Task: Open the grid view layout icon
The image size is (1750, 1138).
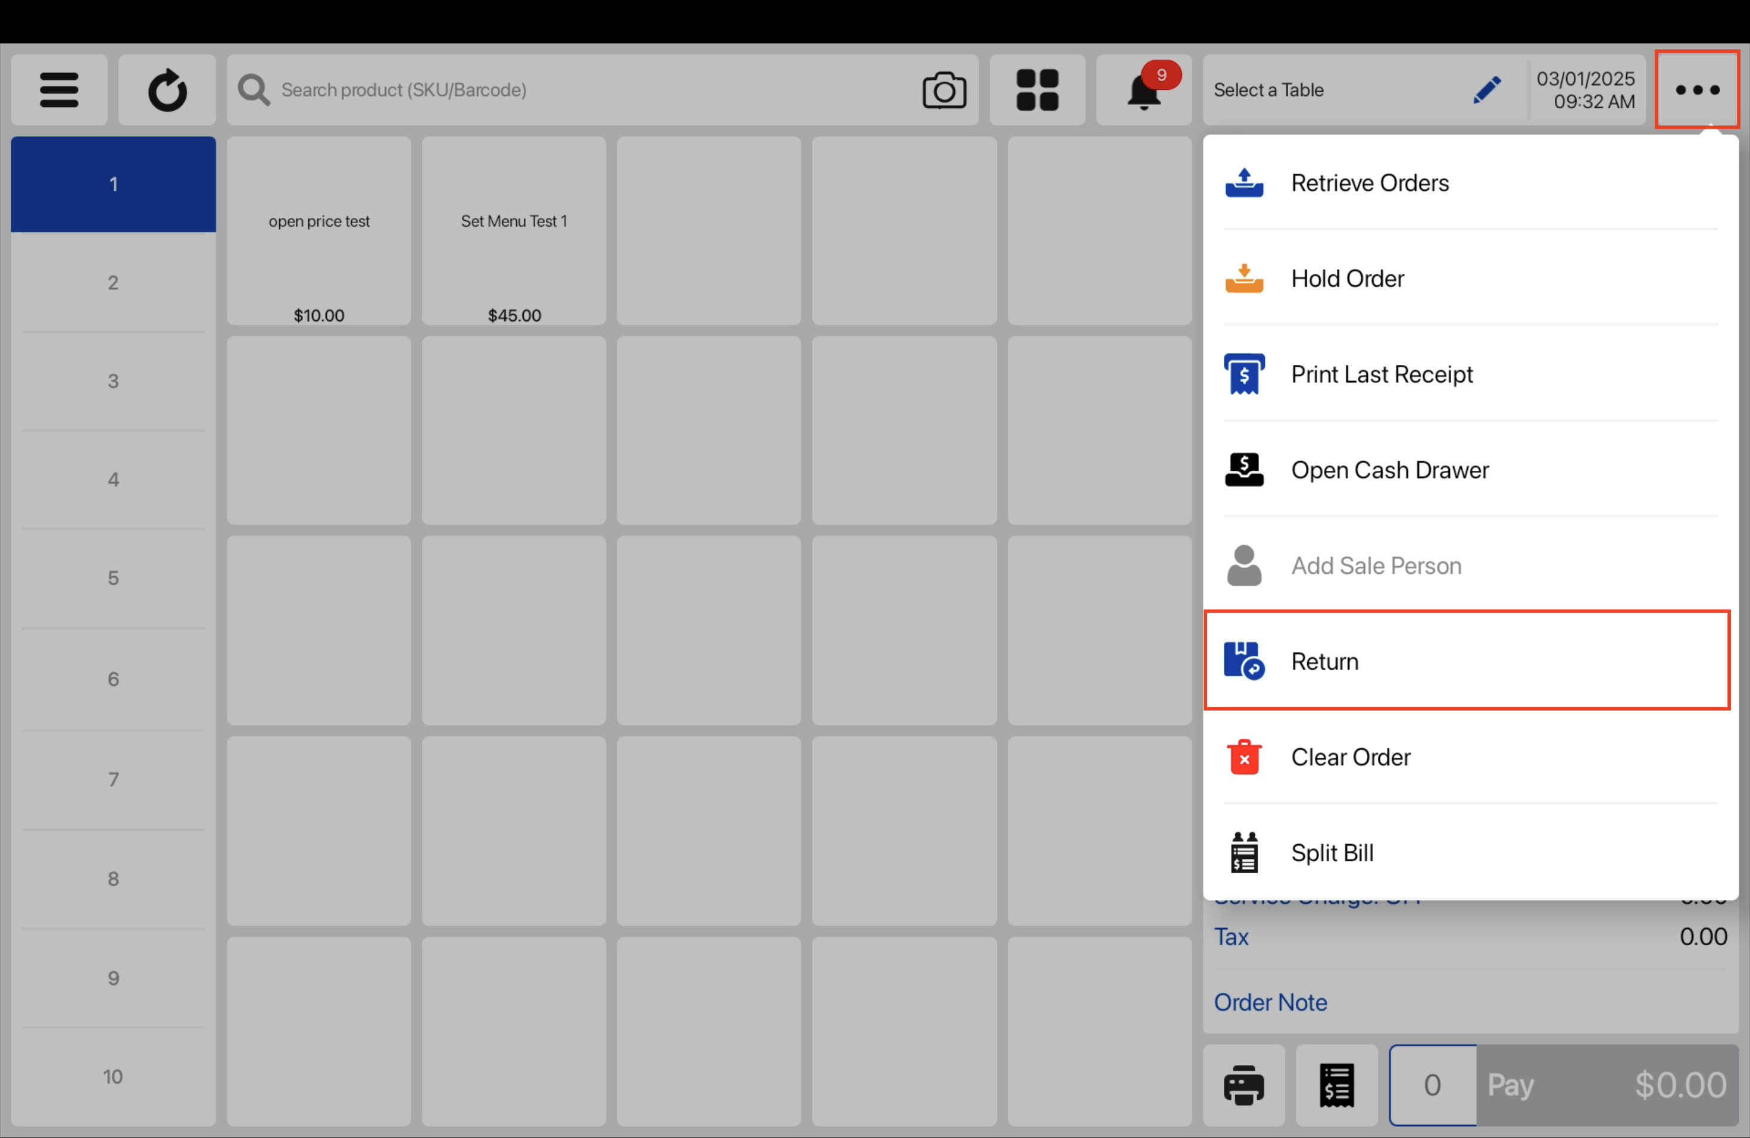Action: point(1037,90)
